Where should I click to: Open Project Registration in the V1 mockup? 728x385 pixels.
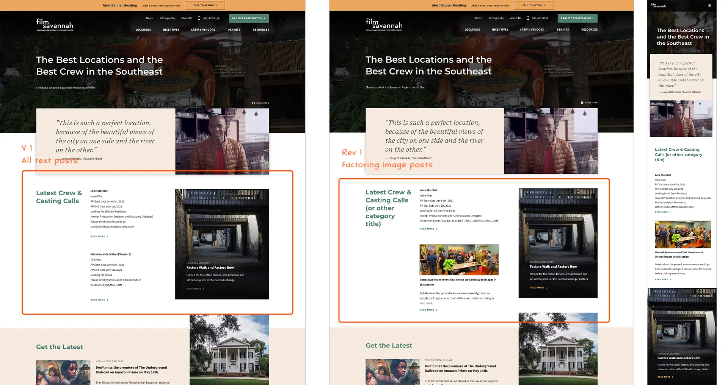coord(249,18)
